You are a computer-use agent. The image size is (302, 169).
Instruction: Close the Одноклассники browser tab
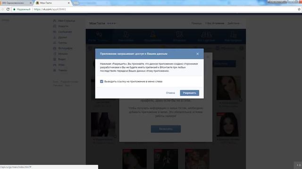point(30,3)
